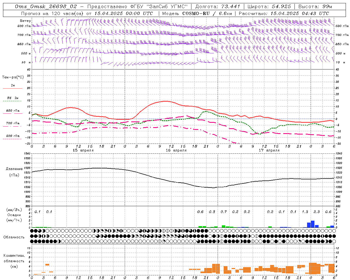
Task: Click the right-side 10 м wind level label
Action: [340, 62]
